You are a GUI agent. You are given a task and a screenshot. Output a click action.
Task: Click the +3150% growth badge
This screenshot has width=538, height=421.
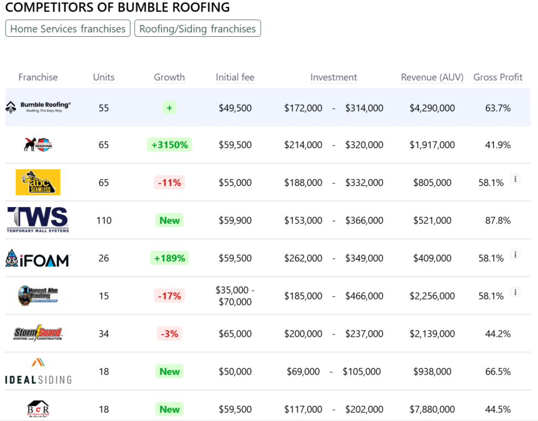coord(170,145)
